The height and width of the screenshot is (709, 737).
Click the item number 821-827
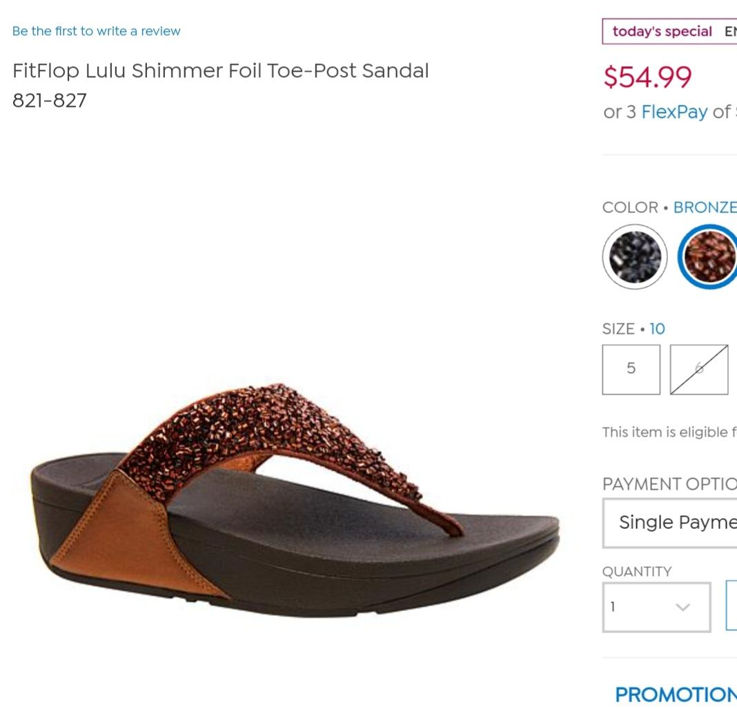[x=50, y=101]
